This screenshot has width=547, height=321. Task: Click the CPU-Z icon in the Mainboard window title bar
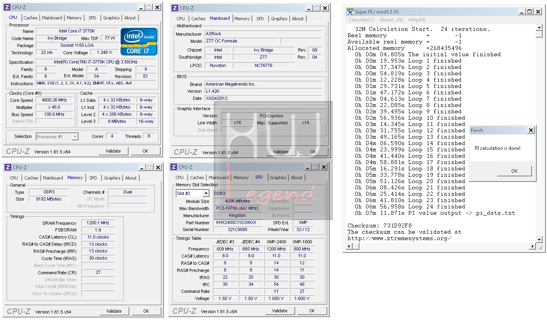pos(175,8)
